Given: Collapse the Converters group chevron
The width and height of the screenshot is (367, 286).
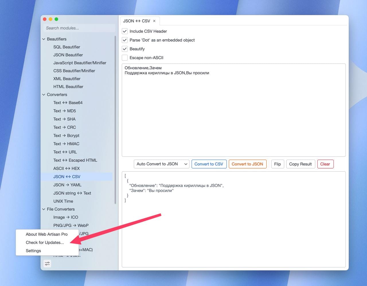Looking at the screenshot, I should point(44,95).
